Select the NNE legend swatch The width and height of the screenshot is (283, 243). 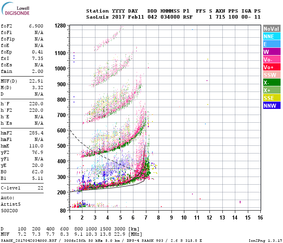pyautogui.click(x=272, y=36)
